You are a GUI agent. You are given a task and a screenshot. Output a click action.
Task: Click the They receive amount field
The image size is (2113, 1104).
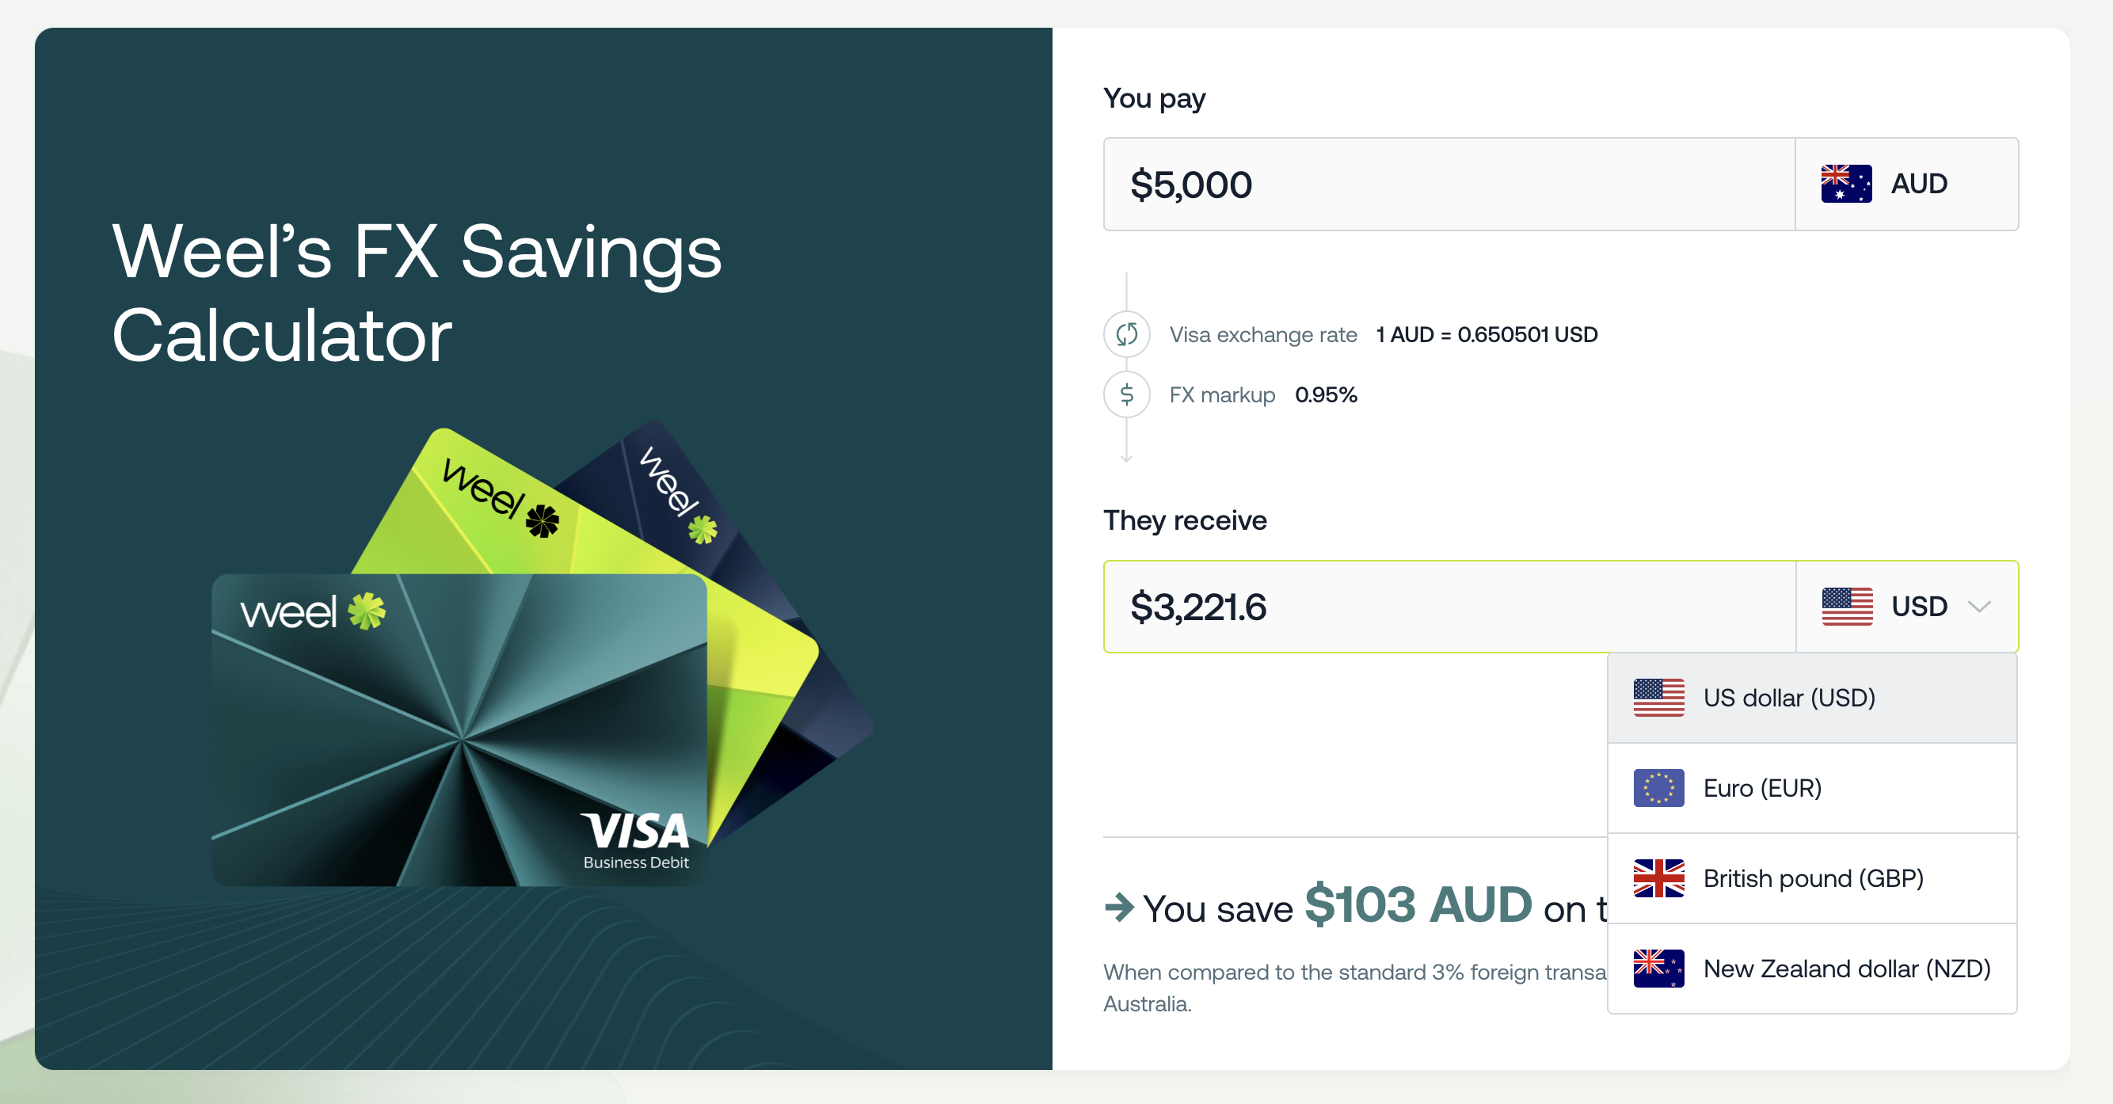click(1449, 607)
